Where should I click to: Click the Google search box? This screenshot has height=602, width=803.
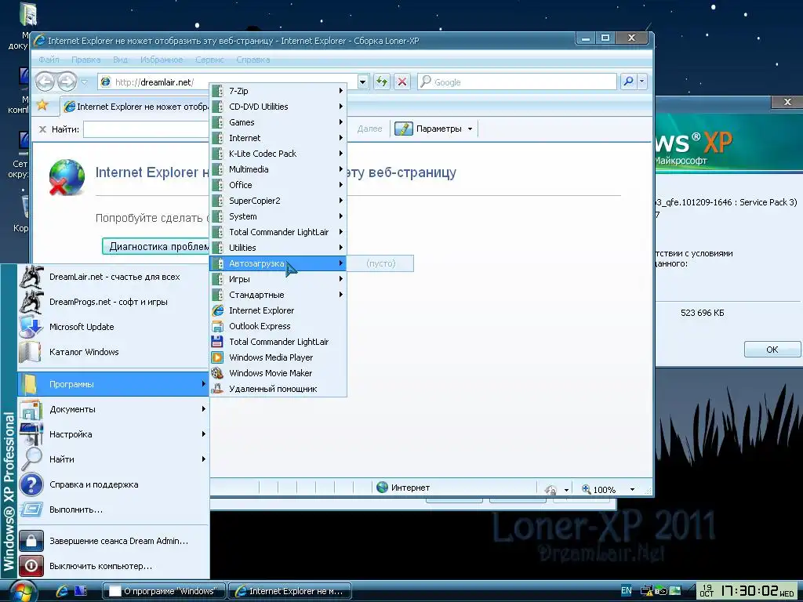click(518, 82)
